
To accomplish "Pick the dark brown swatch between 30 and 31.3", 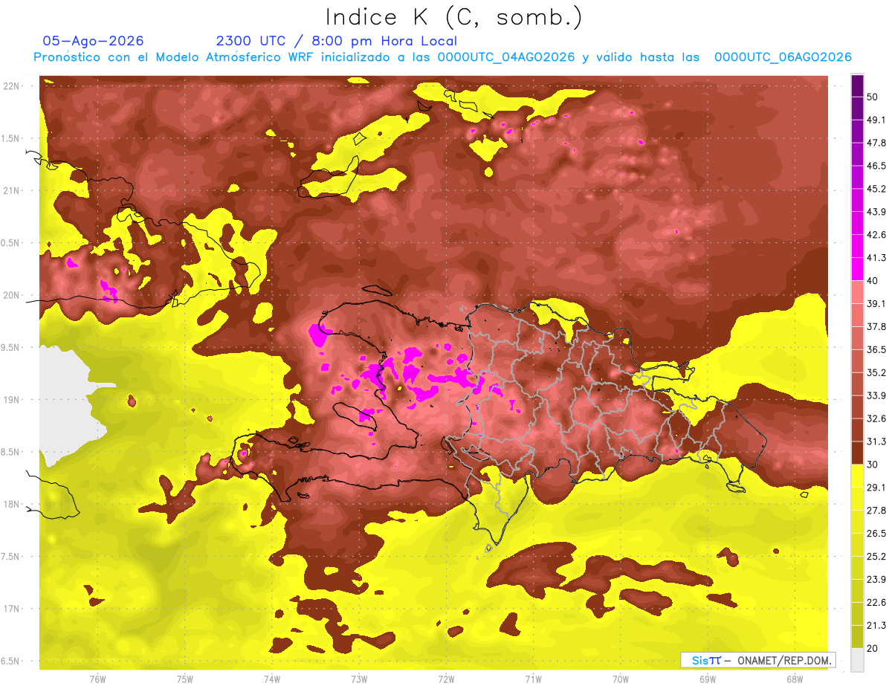I will click(857, 452).
